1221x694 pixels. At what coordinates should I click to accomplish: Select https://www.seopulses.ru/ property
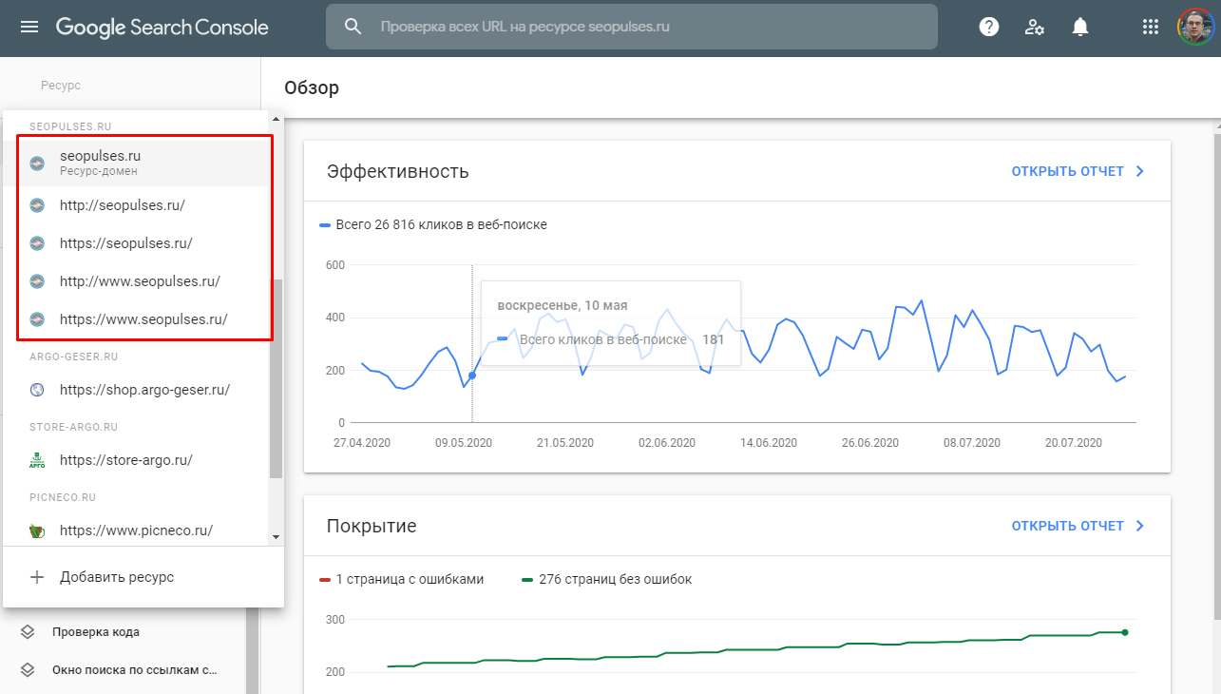(x=136, y=319)
